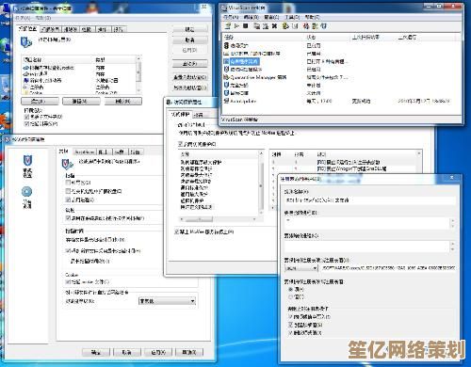Viewport: 471px width, 367px height.
Task: Toggle the checkbox above the category list in middle dialog
Action: click(x=180, y=144)
